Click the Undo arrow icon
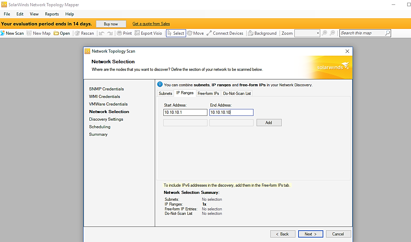This screenshot has width=411, height=242. pyautogui.click(x=102, y=33)
